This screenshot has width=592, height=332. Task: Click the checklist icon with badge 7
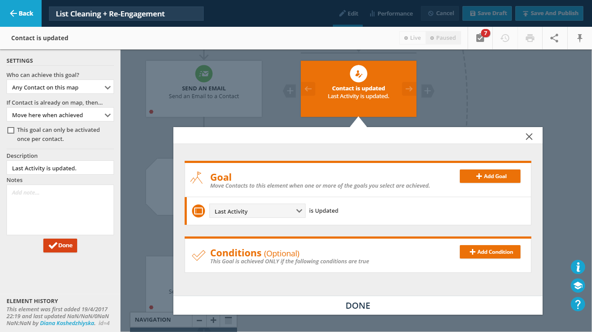click(480, 38)
